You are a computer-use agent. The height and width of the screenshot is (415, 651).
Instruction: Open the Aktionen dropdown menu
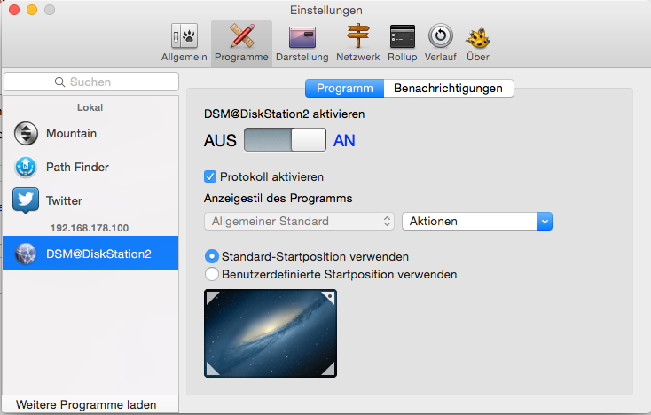[477, 221]
